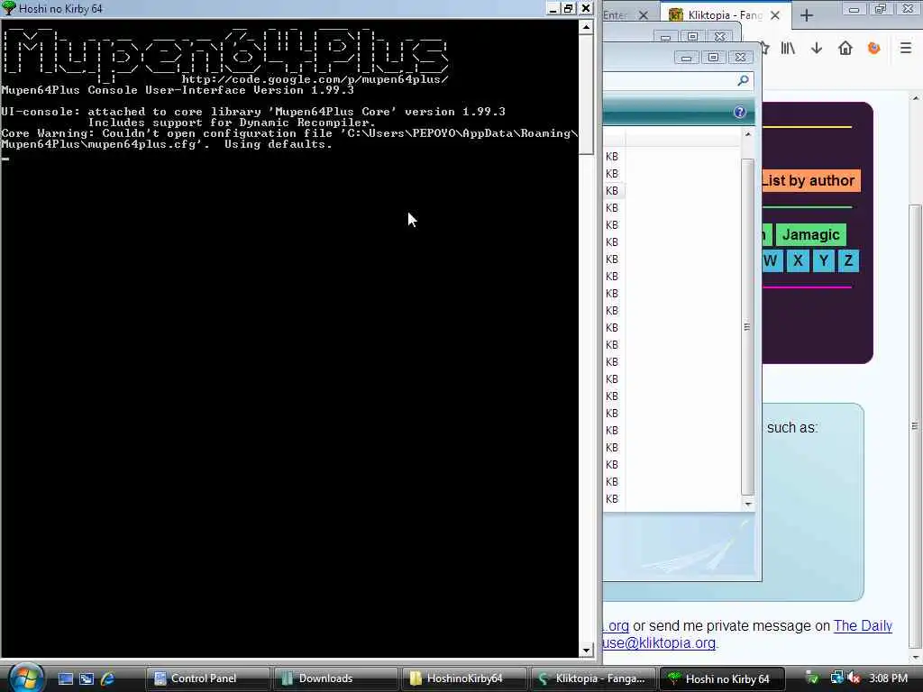
Task: Click the green Jamagic button
Action: pyautogui.click(x=810, y=235)
